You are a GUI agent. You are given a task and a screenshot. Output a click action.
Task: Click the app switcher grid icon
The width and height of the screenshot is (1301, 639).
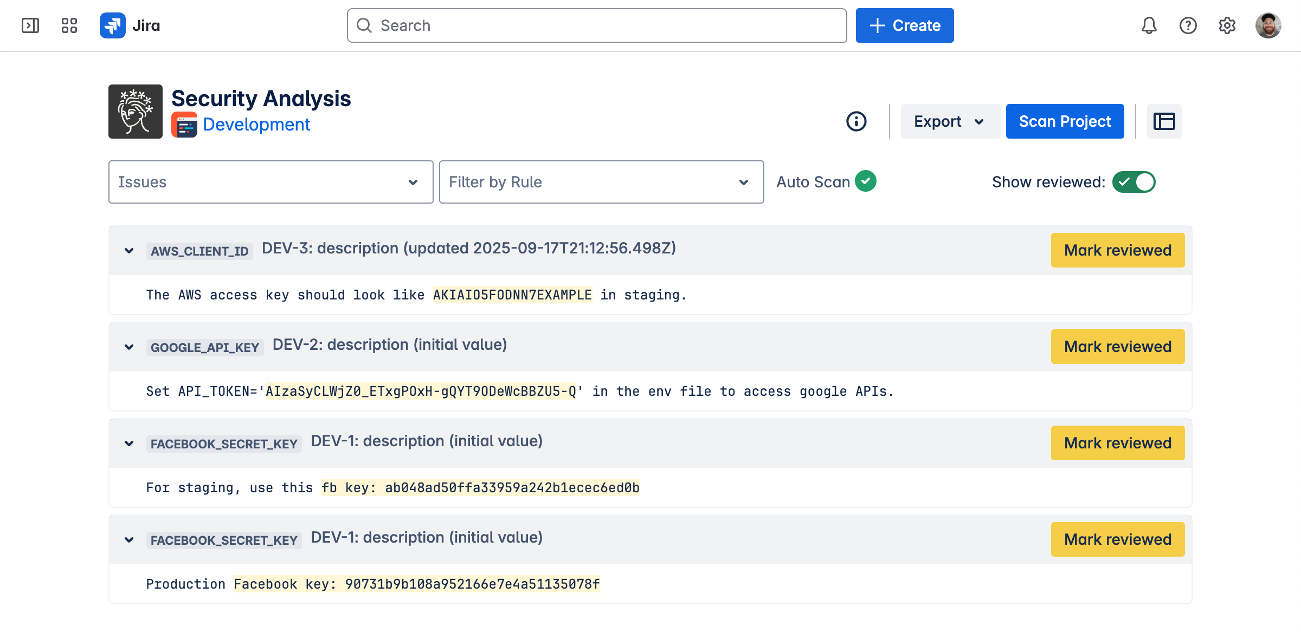(x=69, y=25)
